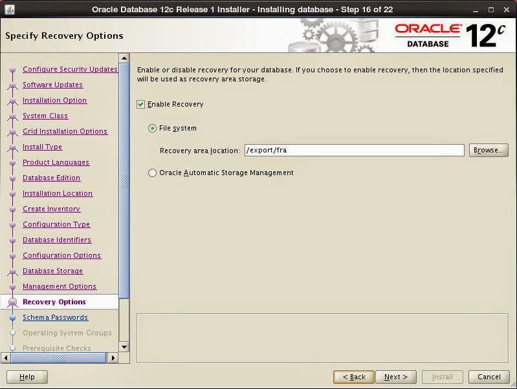
Task: Click the step list horizontal scrollbar thumb
Action: (x=58, y=357)
